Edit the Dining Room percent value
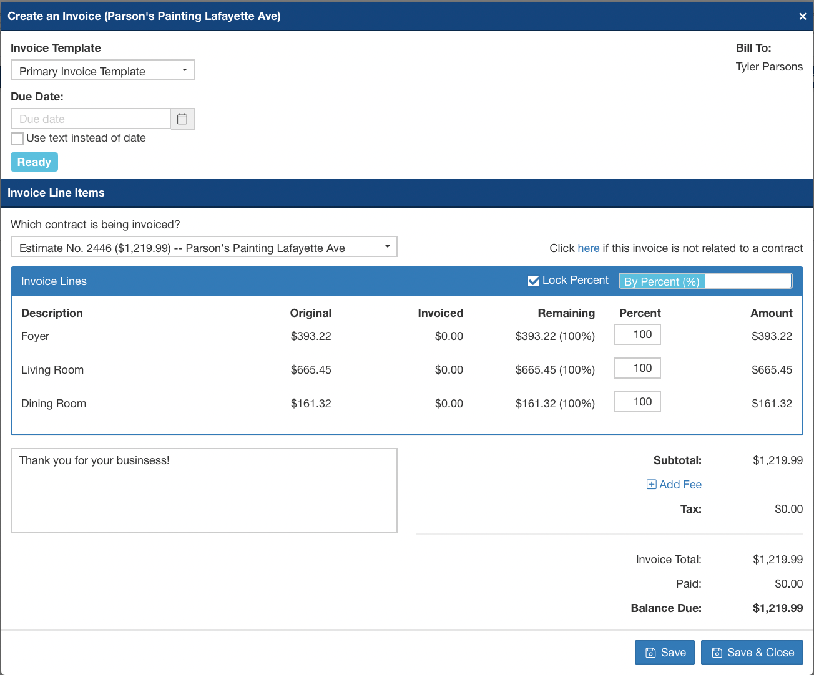This screenshot has width=814, height=675. (x=637, y=402)
